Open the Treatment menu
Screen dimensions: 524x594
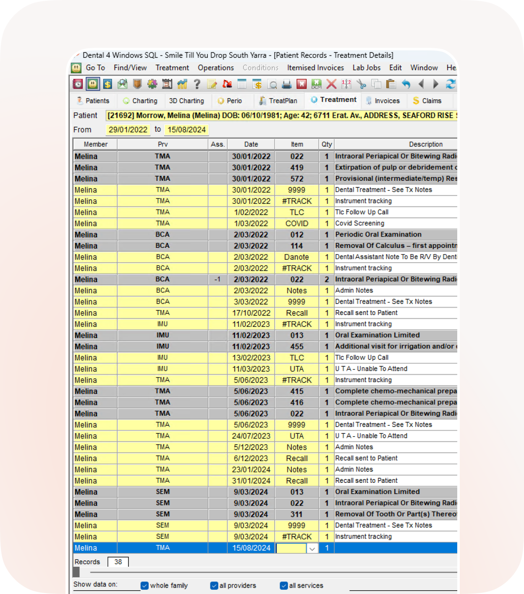pos(172,68)
